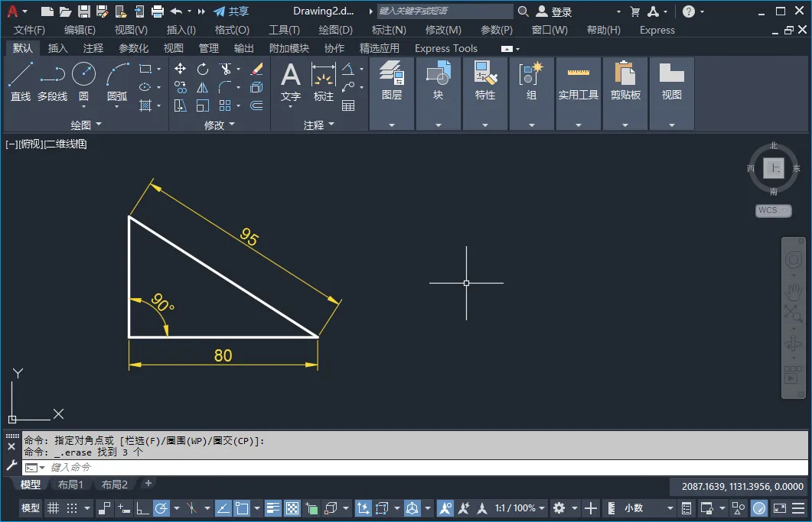Viewport: 812px width, 522px height.
Task: Toggle polar tracking in status bar
Action: pyautogui.click(x=161, y=508)
